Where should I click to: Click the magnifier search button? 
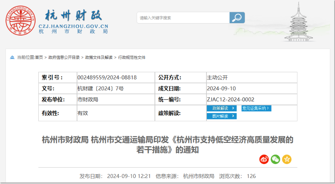pos(237,18)
